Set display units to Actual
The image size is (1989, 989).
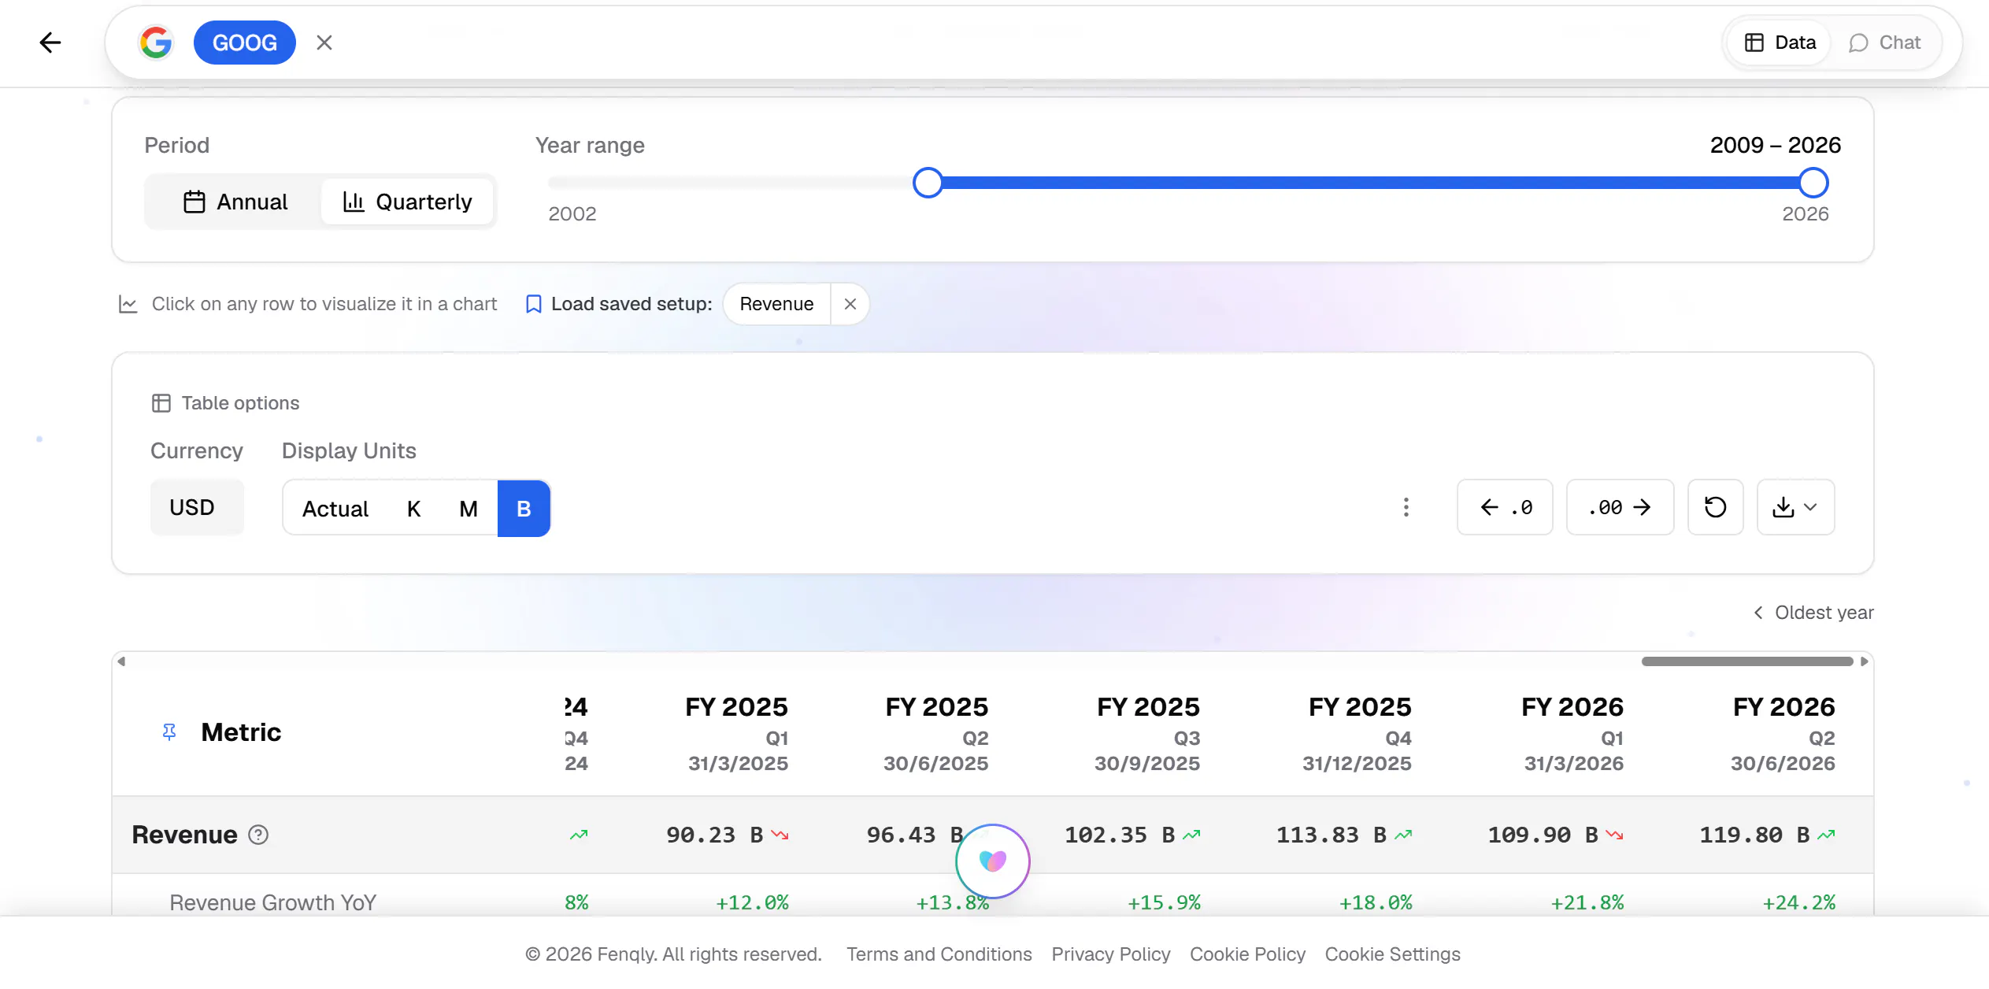click(x=335, y=509)
